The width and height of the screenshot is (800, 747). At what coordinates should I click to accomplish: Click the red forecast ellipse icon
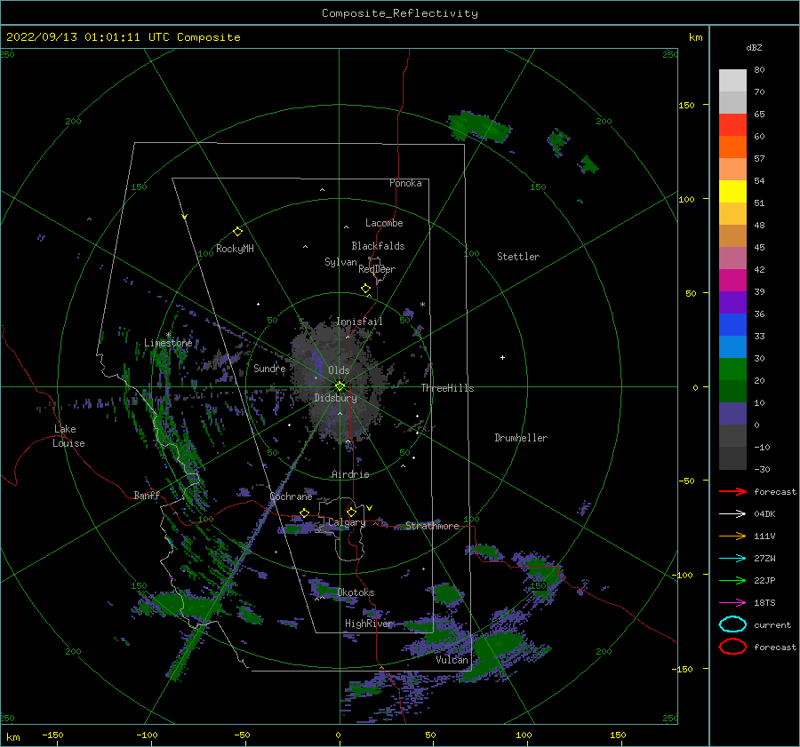pos(732,647)
